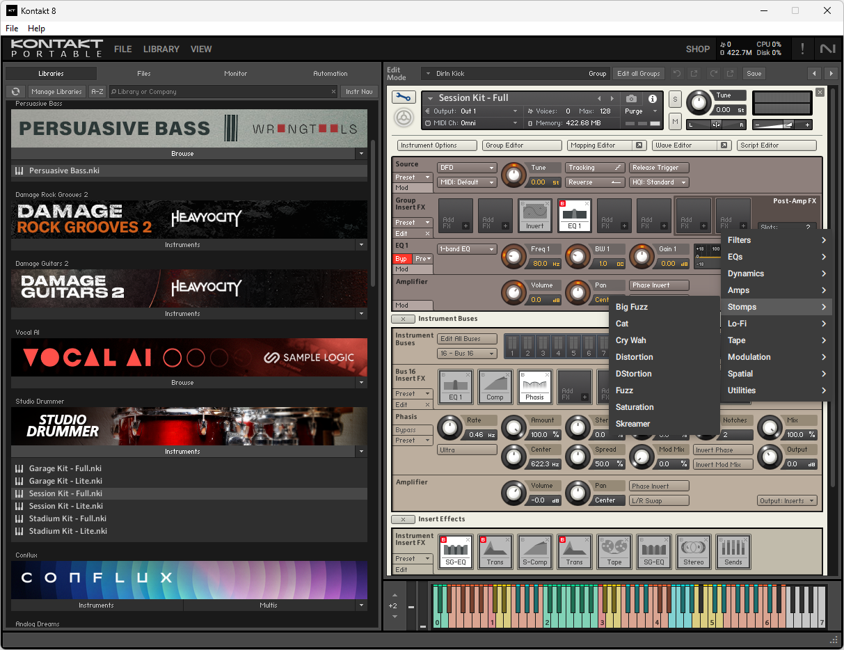
Task: Expand the Studio Drummer library options arrow
Action: pyautogui.click(x=360, y=452)
